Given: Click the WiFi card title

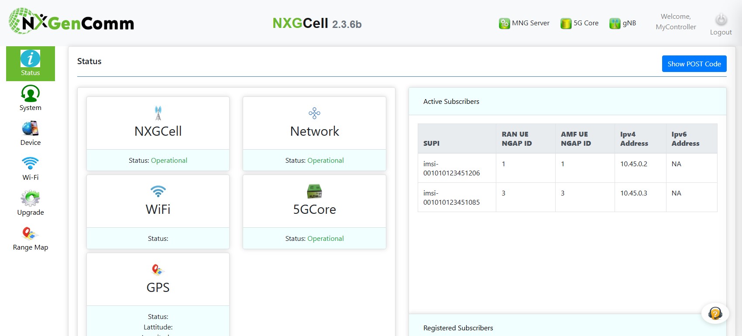Looking at the screenshot, I should [158, 209].
